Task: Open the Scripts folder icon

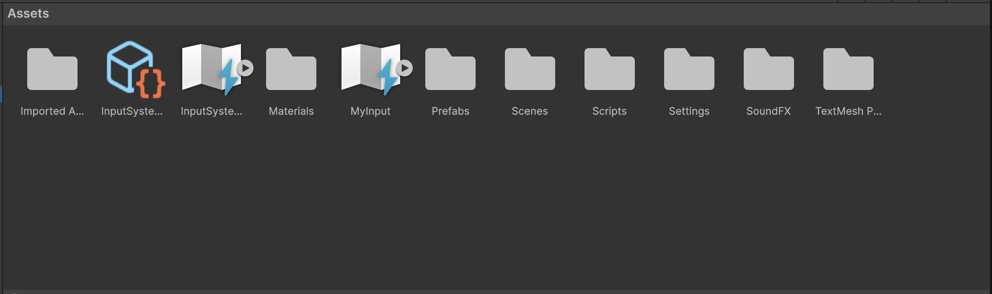Action: pos(610,70)
